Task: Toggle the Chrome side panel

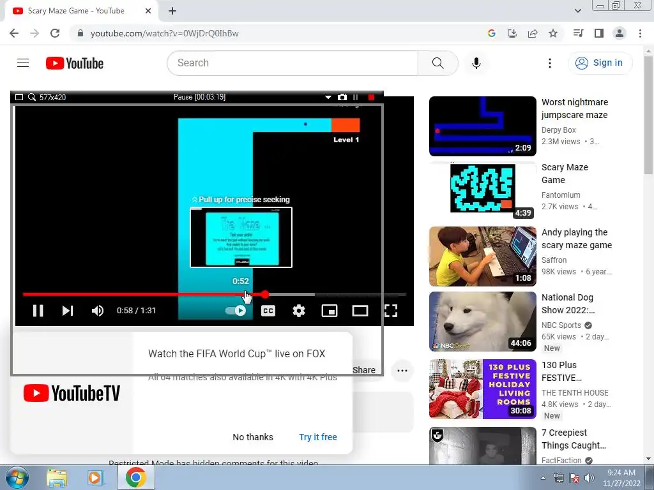Action: 599,33
